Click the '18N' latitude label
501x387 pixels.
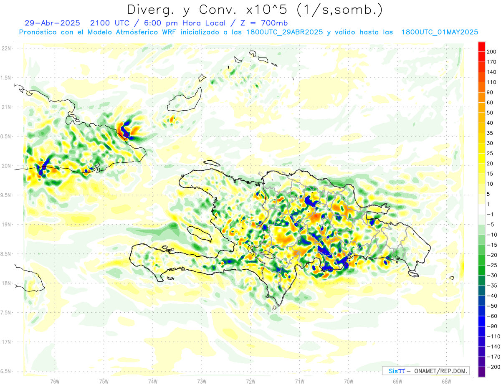(7, 283)
